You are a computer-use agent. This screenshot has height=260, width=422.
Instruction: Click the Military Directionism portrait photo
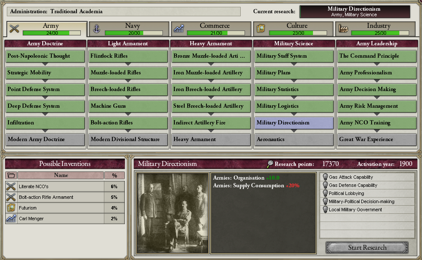click(172, 213)
